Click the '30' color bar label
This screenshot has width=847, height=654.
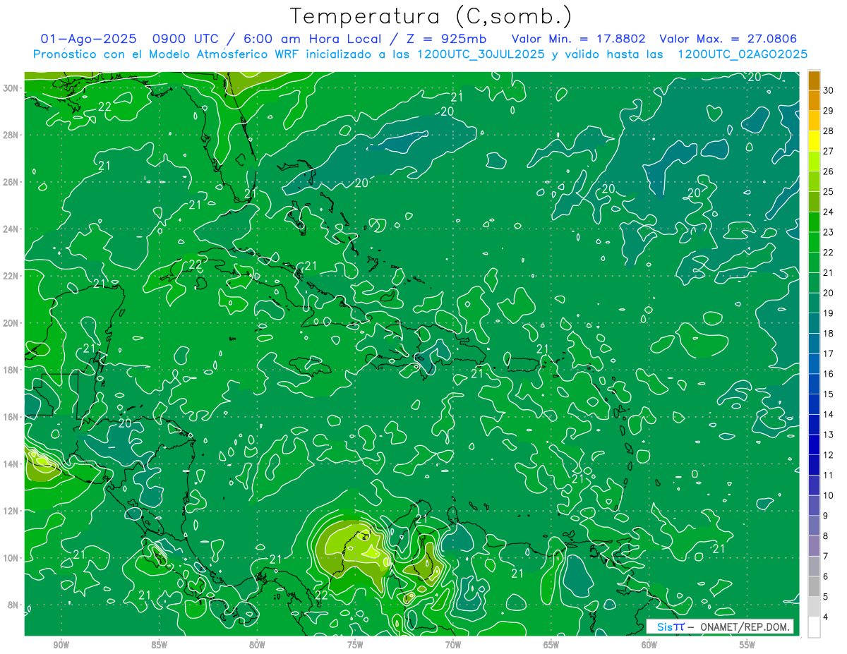pos(829,90)
